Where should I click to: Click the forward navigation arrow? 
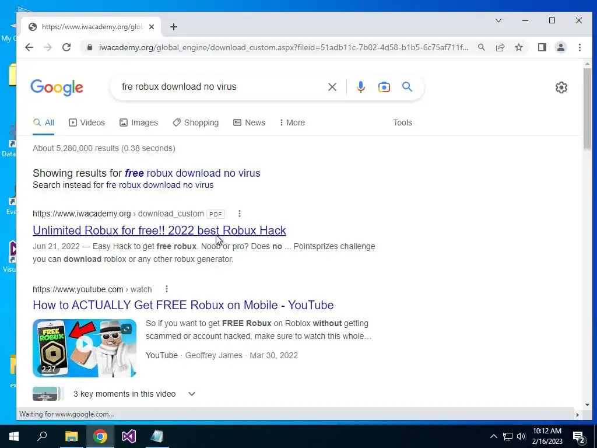[x=48, y=47]
